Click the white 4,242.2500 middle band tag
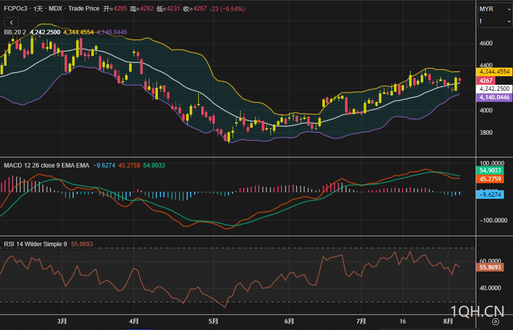Image resolution: width=513 pixels, height=330 pixels. [x=494, y=89]
